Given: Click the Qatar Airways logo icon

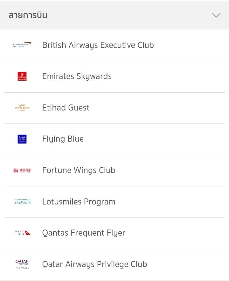Looking at the screenshot, I should (x=22, y=264).
